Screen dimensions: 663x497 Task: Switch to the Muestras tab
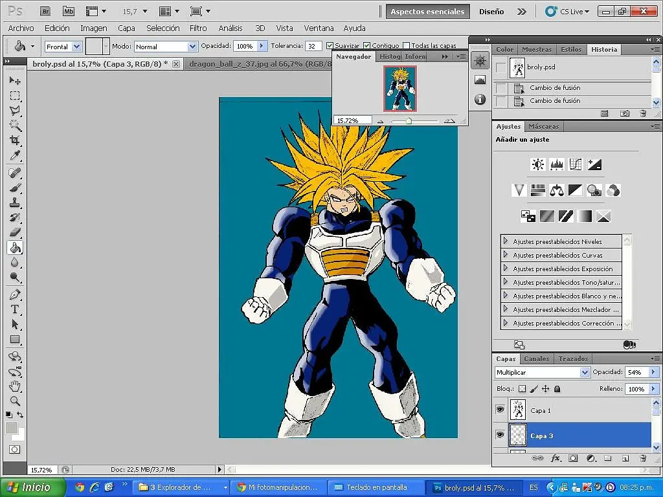pyautogui.click(x=537, y=49)
